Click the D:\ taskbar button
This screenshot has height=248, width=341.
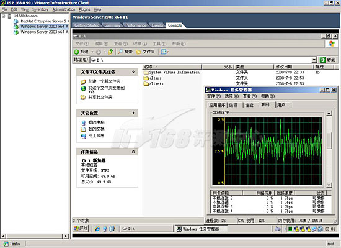pyautogui.click(x=146, y=229)
